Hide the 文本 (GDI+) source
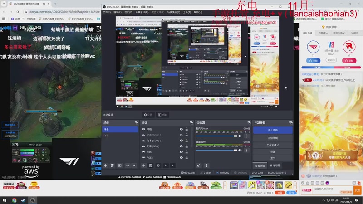Image resolution: width=363 pixels, height=204 pixels. click(181, 146)
